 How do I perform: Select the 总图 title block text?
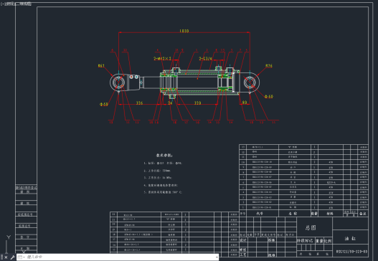[x=311, y=227]
